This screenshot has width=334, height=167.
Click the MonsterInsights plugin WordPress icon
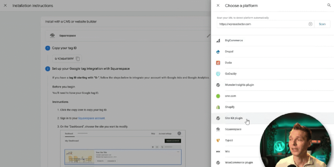[218, 85]
